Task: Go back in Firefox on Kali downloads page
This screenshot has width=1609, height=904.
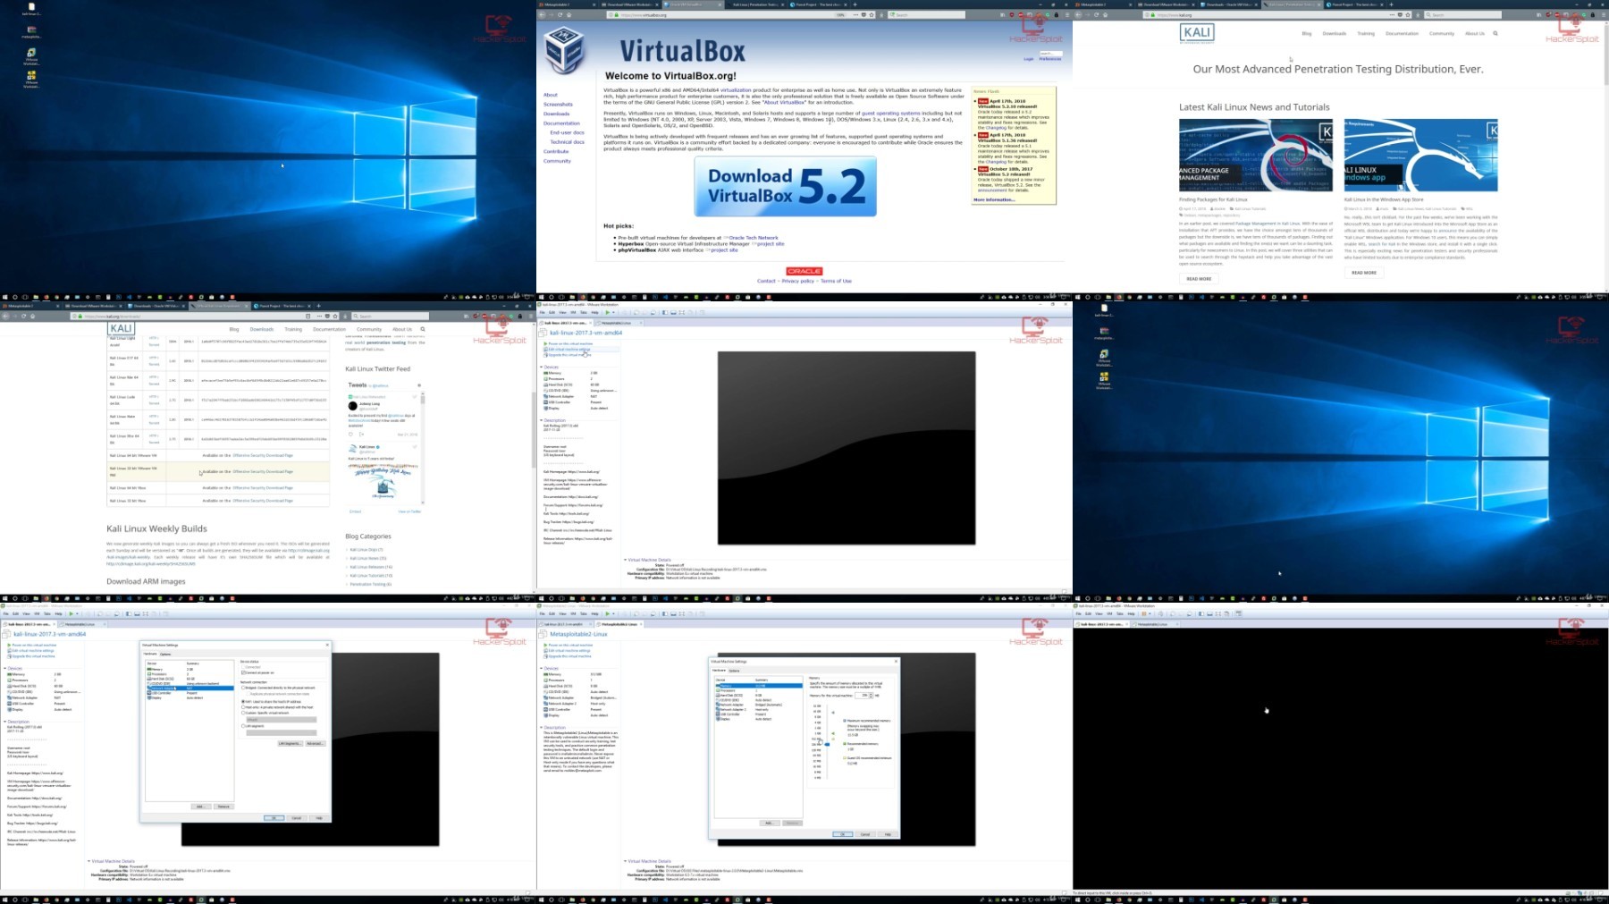Action: click(x=6, y=316)
